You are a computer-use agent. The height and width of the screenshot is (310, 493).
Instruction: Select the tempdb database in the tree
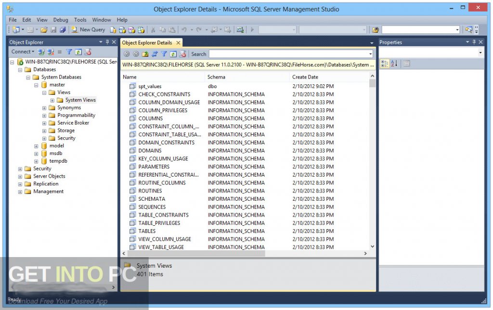58,161
